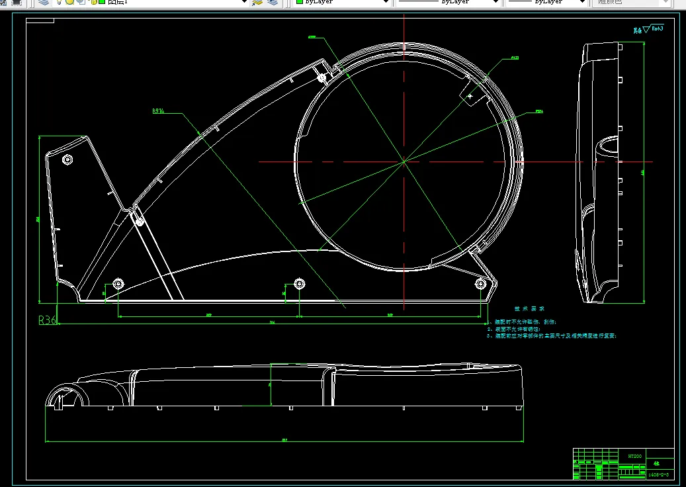
Task: Select the drawing number 1405-2-3 text
Action: (658, 474)
